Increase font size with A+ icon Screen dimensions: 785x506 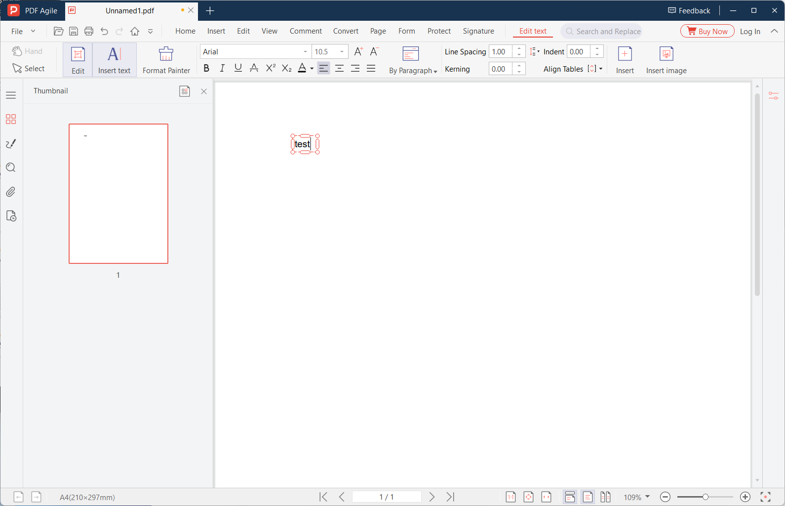tap(359, 51)
